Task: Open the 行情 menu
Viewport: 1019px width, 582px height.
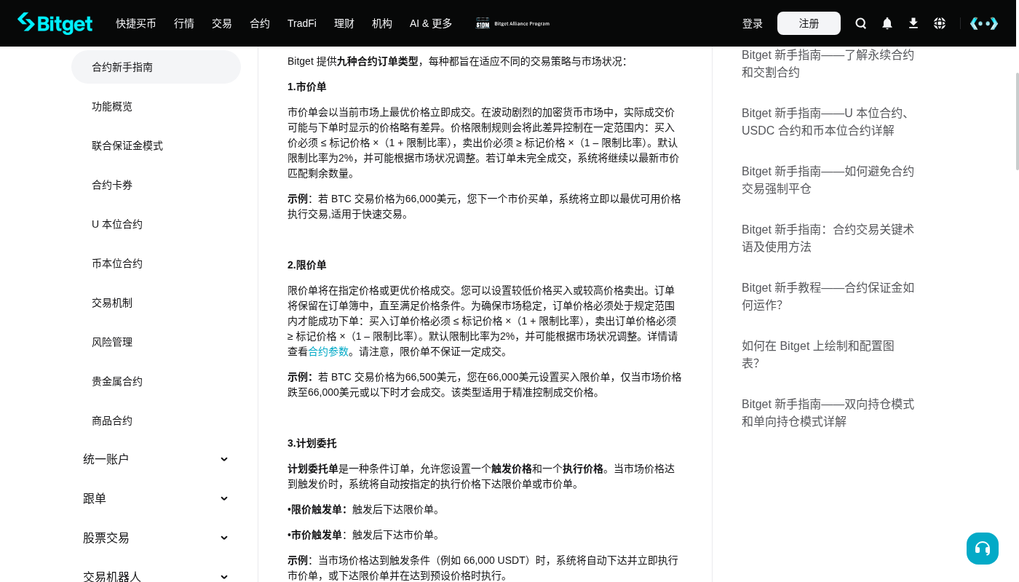Action: coord(184,23)
